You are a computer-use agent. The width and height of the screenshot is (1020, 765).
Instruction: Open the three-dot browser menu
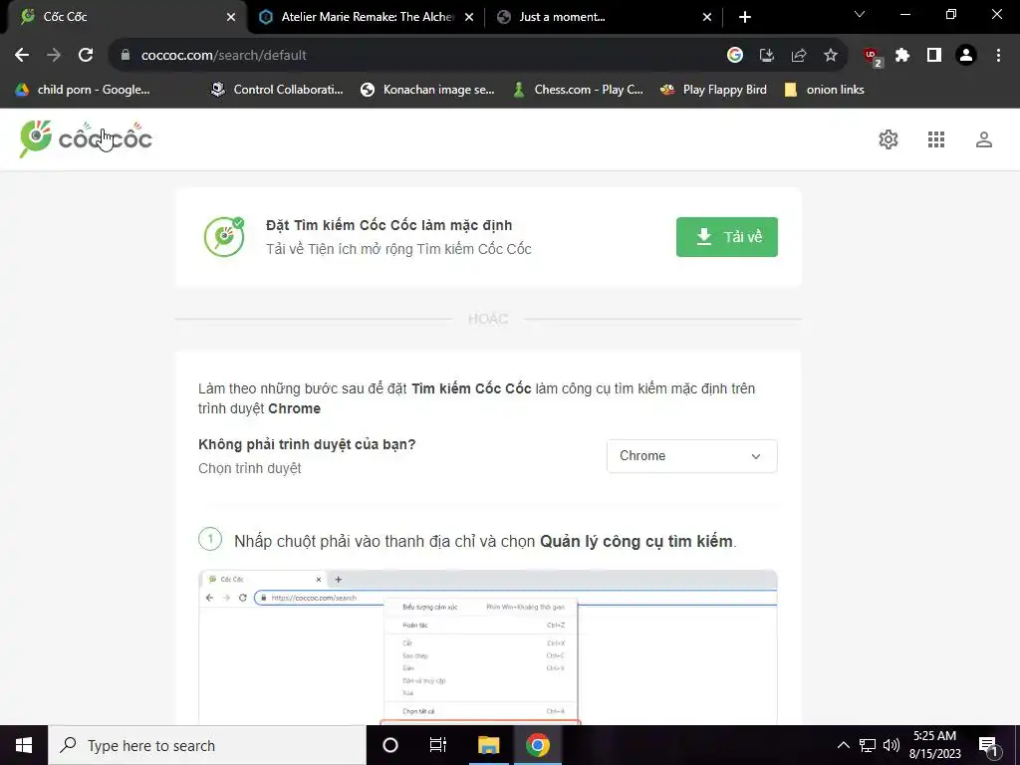coord(998,56)
